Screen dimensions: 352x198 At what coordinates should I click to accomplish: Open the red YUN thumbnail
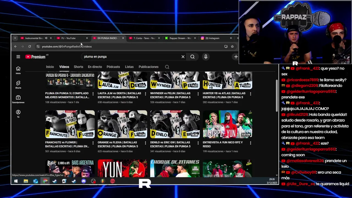click(x=122, y=168)
